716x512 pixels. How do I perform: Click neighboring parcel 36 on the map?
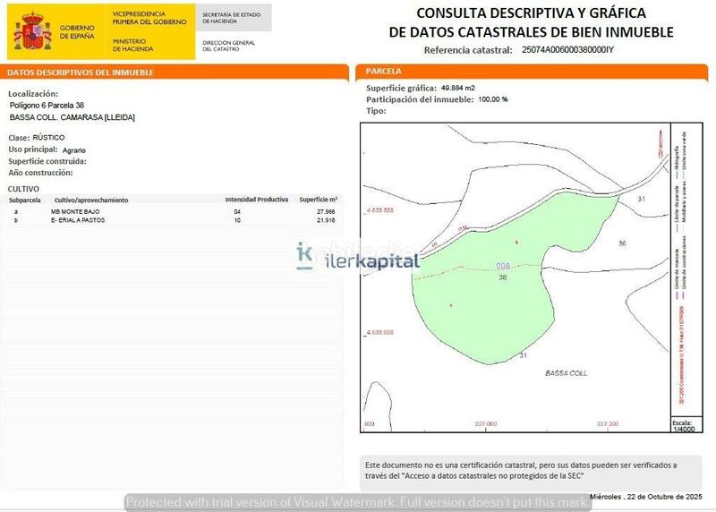pyautogui.click(x=622, y=243)
